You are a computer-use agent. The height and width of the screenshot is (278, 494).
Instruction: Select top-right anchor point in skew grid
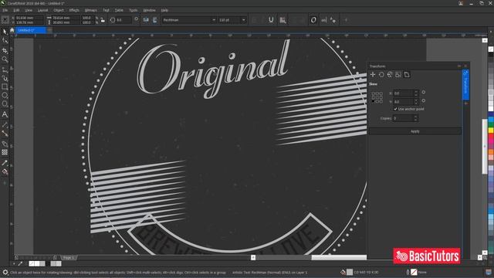pyautogui.click(x=381, y=93)
